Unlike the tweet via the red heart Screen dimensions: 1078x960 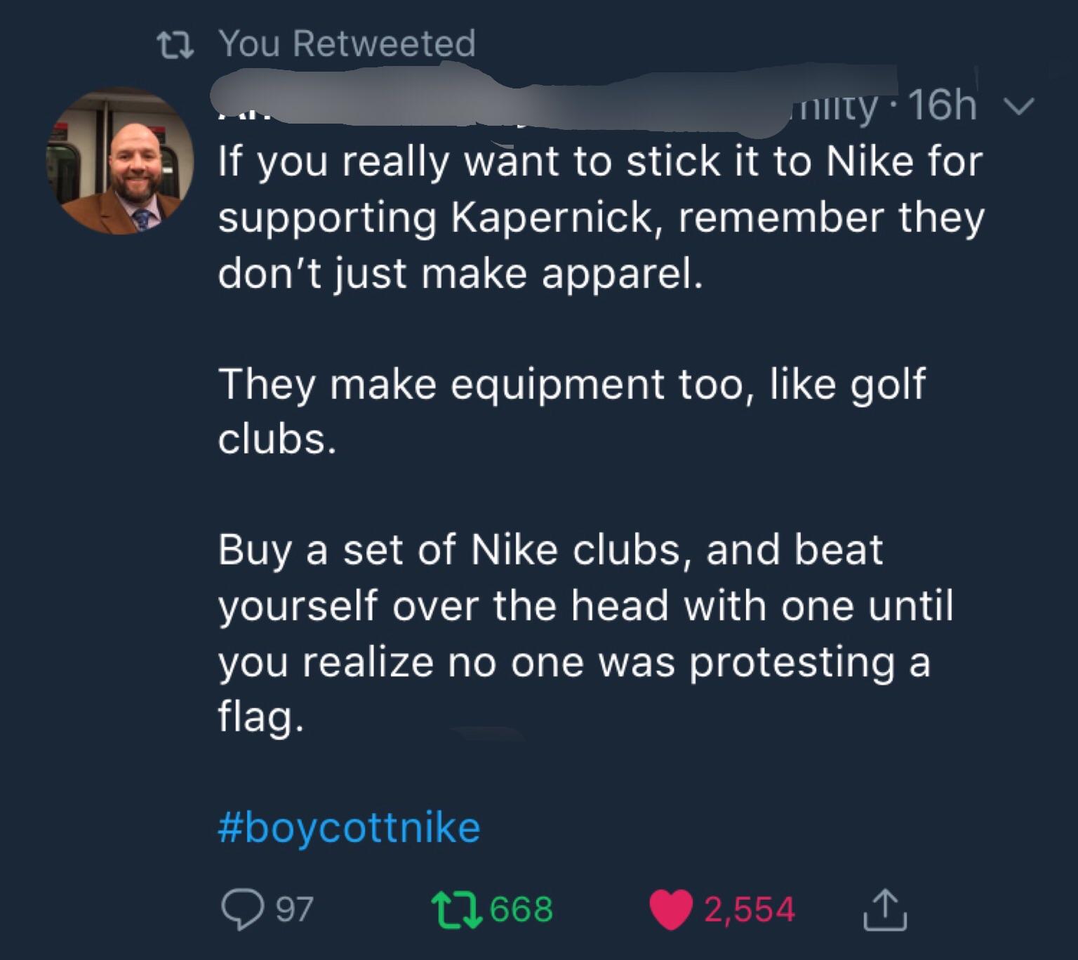pos(670,909)
